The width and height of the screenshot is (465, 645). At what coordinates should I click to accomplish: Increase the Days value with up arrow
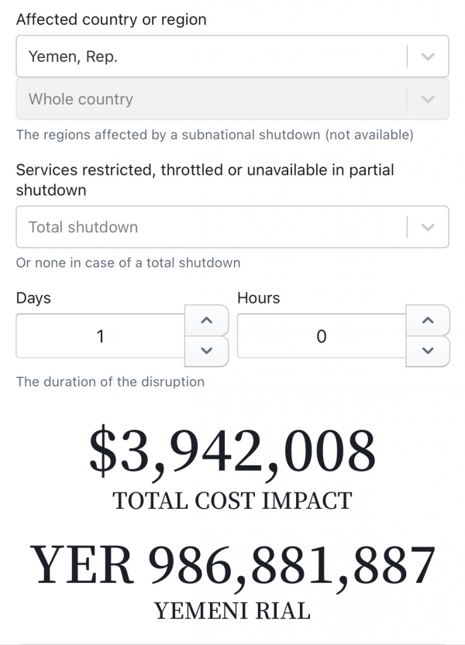coord(206,321)
